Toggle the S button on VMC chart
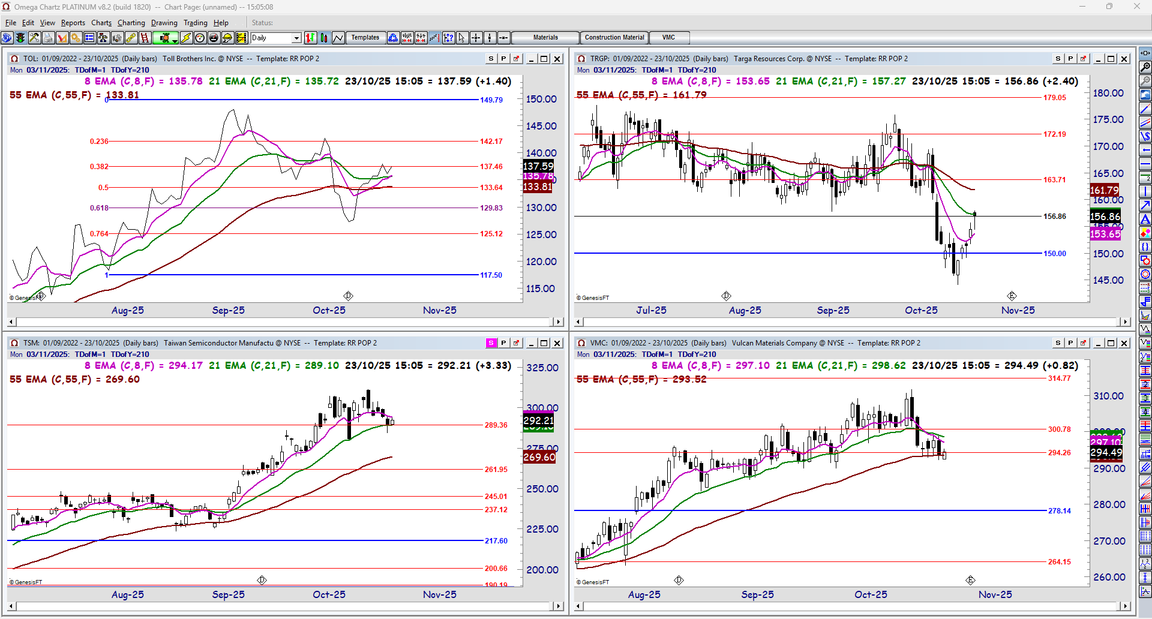This screenshot has height=619, width=1152. click(x=1058, y=343)
